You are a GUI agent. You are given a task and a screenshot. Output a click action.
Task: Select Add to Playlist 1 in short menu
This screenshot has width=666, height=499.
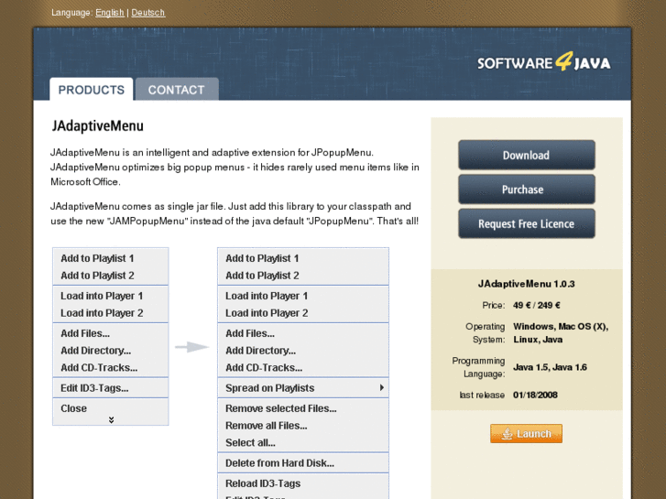pos(111,258)
